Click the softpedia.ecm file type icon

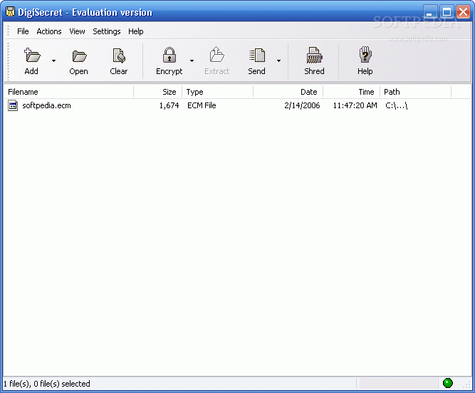point(13,105)
